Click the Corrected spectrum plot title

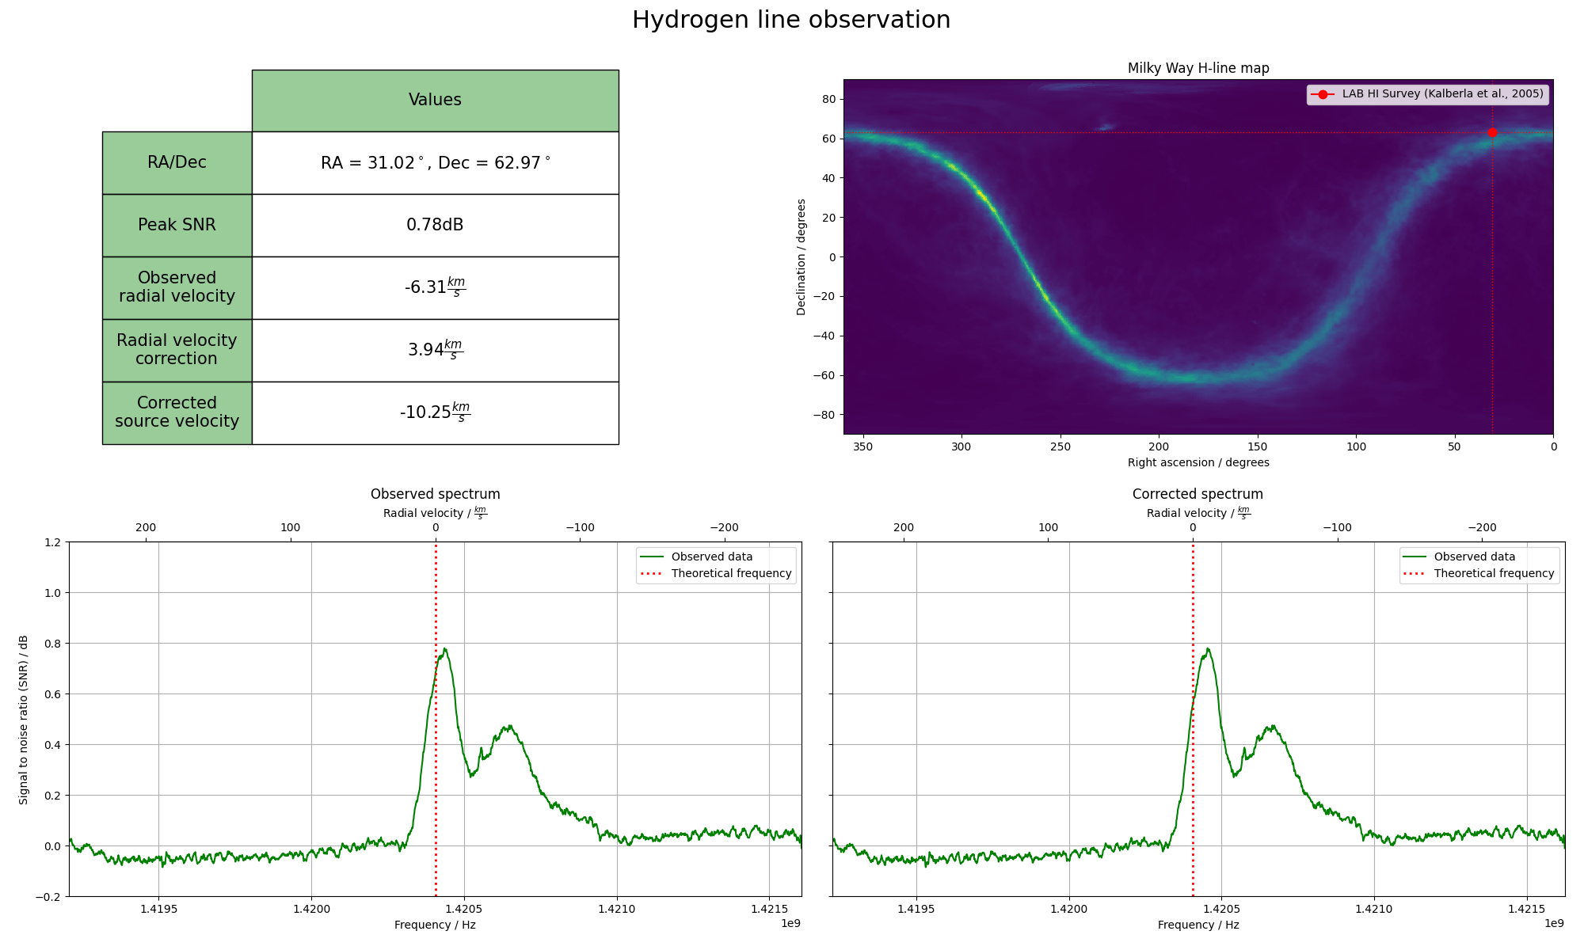[x=1198, y=494]
